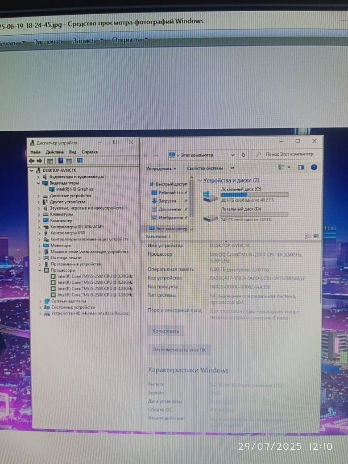Collapse the Процессоры node
The image size is (348, 464).
click(x=40, y=270)
